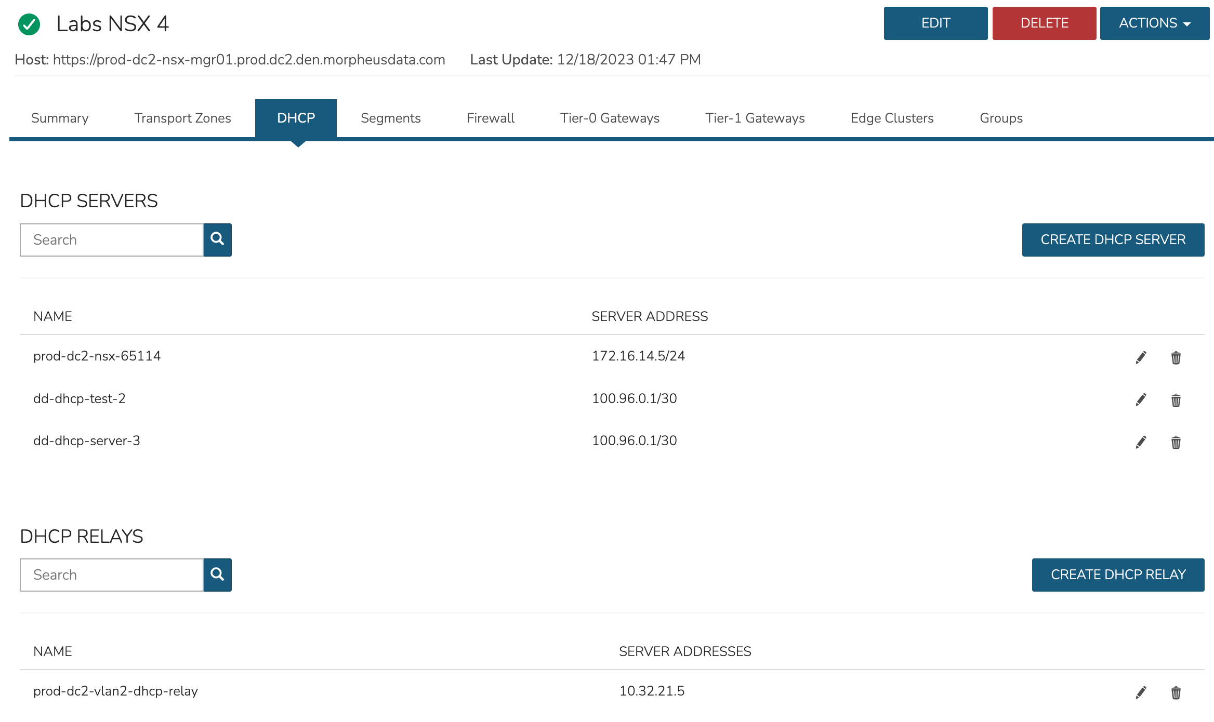Click the Edit integration button
The height and width of the screenshot is (722, 1214).
point(935,23)
